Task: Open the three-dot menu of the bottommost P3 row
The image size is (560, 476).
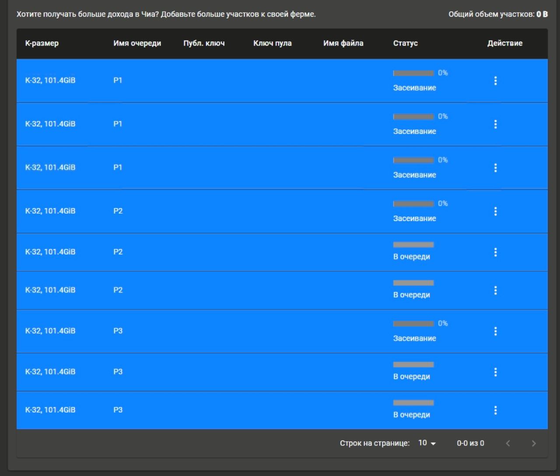Action: click(x=495, y=410)
